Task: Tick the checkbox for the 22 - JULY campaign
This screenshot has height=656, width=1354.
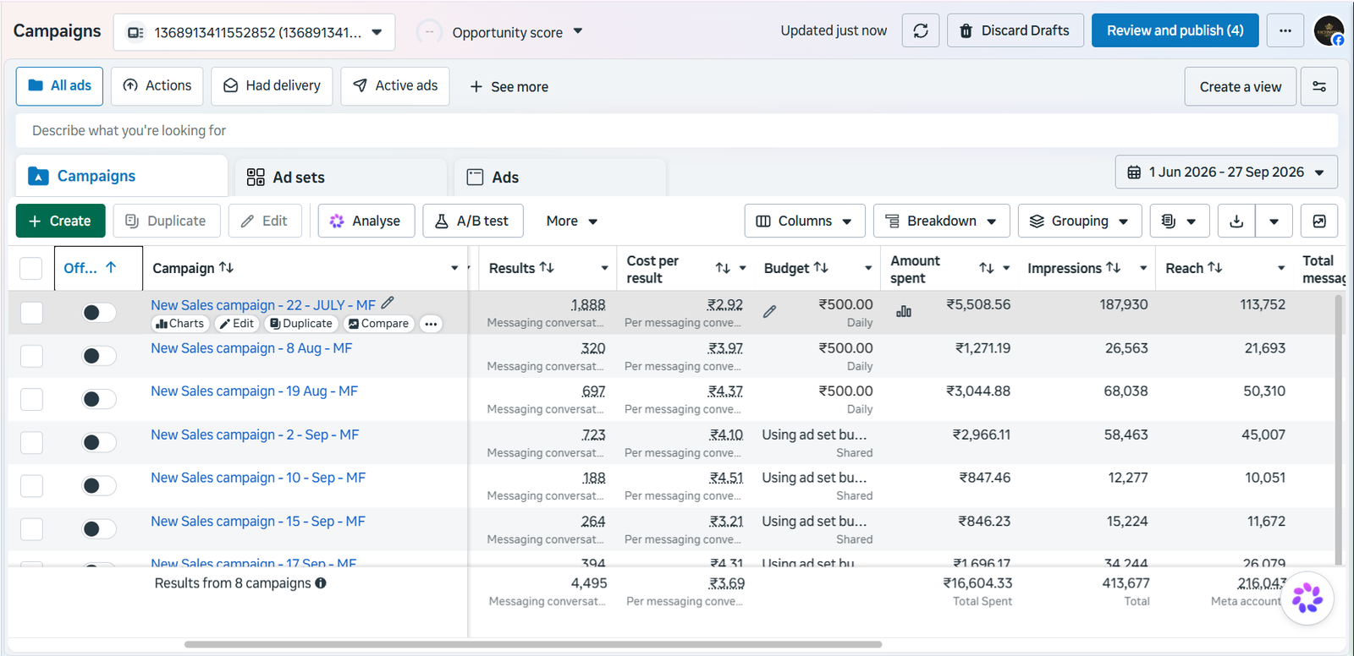Action: click(31, 313)
